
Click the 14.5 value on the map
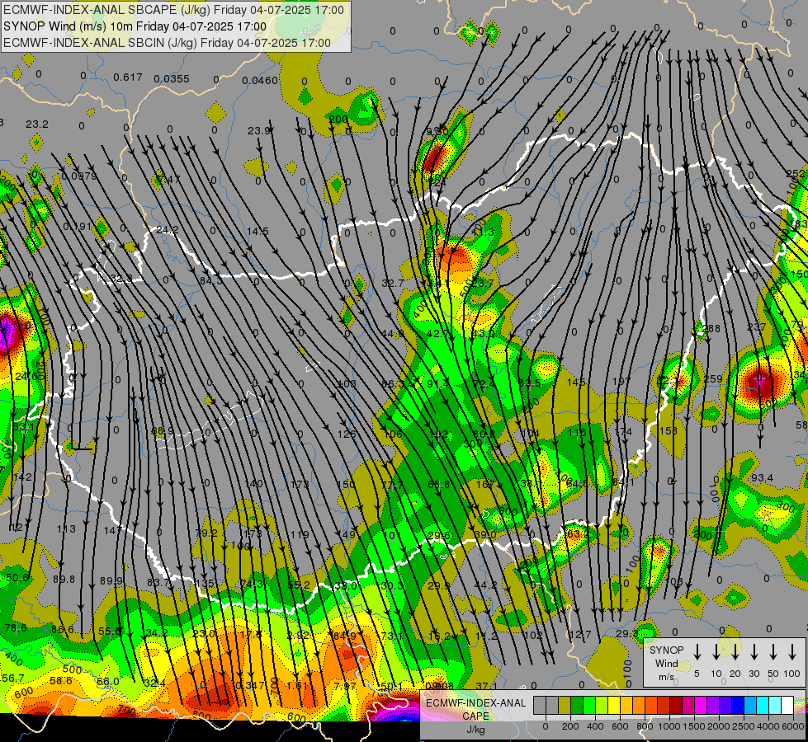[258, 231]
